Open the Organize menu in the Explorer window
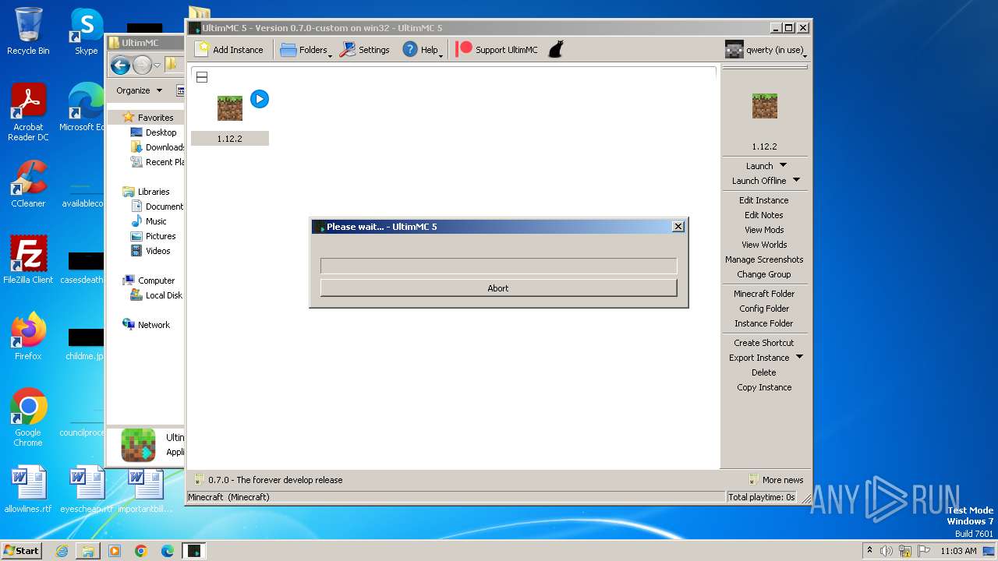This screenshot has width=998, height=561. (x=139, y=90)
